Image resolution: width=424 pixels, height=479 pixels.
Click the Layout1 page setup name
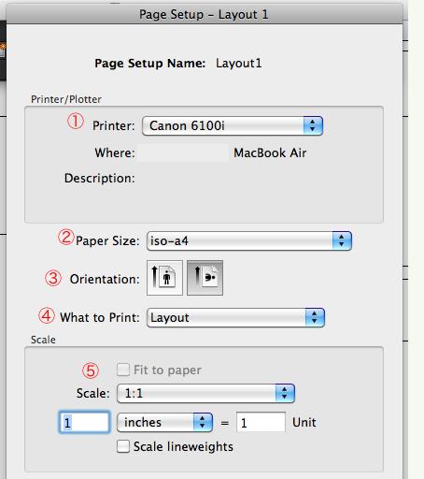point(239,64)
